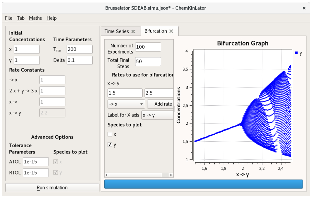Click the left arrow of the horizontal scrollbar
Screen dimensions: 312x198
[106, 174]
